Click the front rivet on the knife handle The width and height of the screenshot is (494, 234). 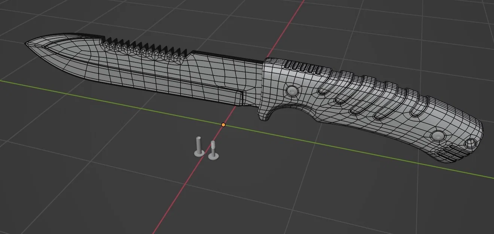292,91
